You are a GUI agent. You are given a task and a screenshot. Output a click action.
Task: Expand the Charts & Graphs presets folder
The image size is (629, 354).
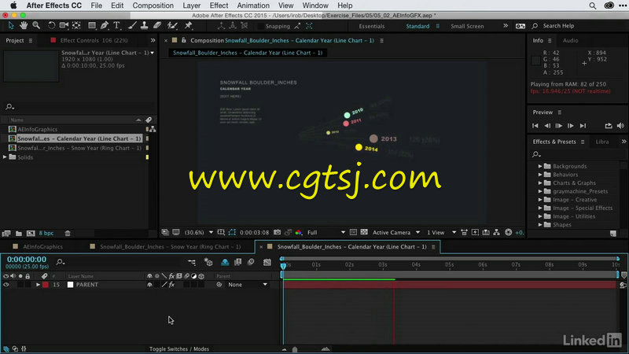(540, 183)
